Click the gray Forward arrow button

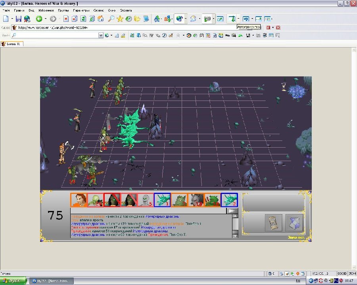(53, 19)
